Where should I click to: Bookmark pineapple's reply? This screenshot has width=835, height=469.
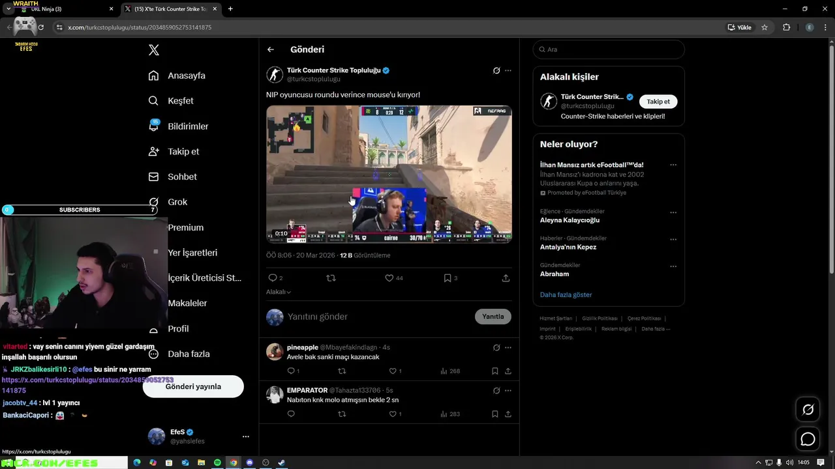495,371
